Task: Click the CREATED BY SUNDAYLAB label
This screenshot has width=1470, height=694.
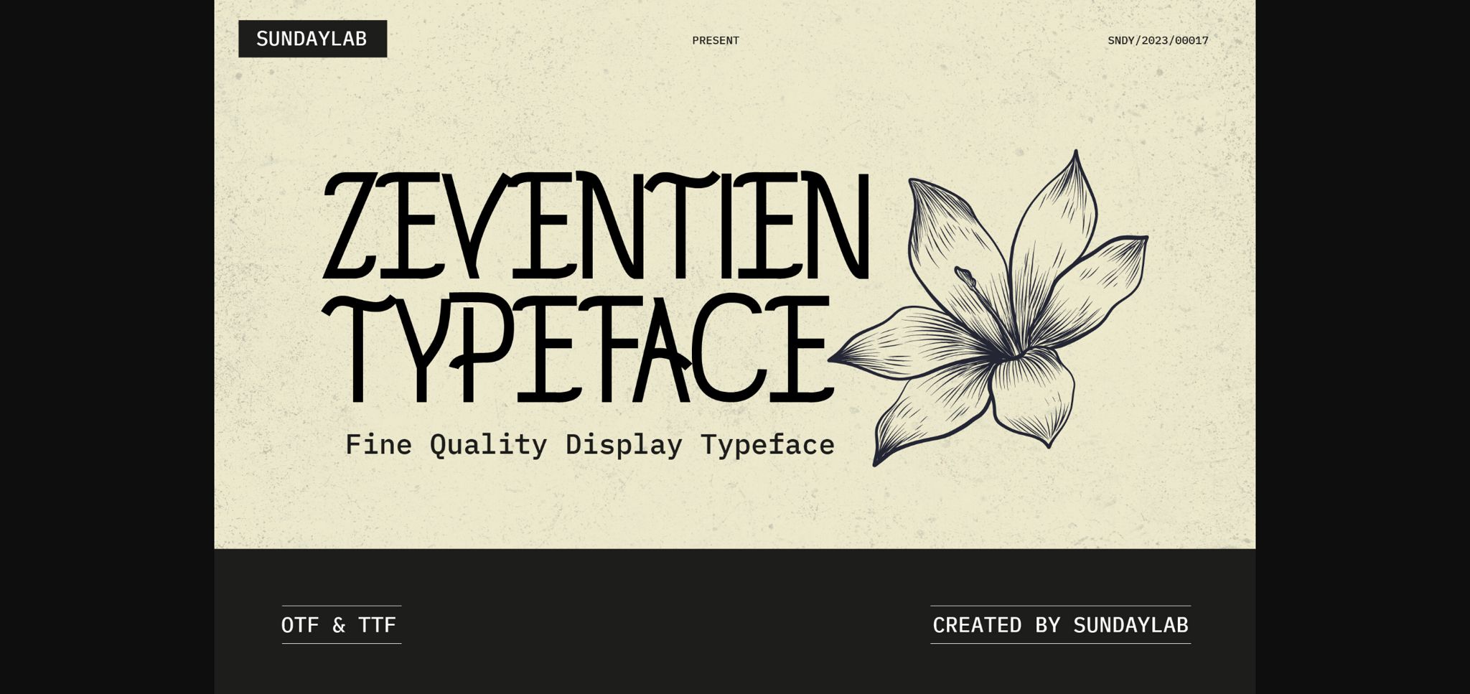Action: point(1060,625)
